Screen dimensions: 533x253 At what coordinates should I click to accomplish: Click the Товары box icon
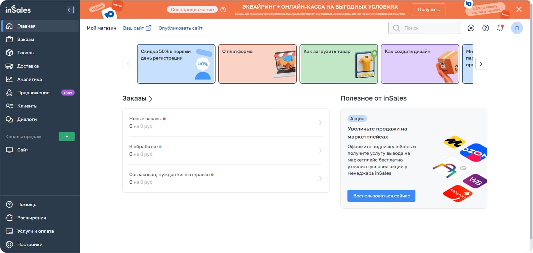(9, 53)
